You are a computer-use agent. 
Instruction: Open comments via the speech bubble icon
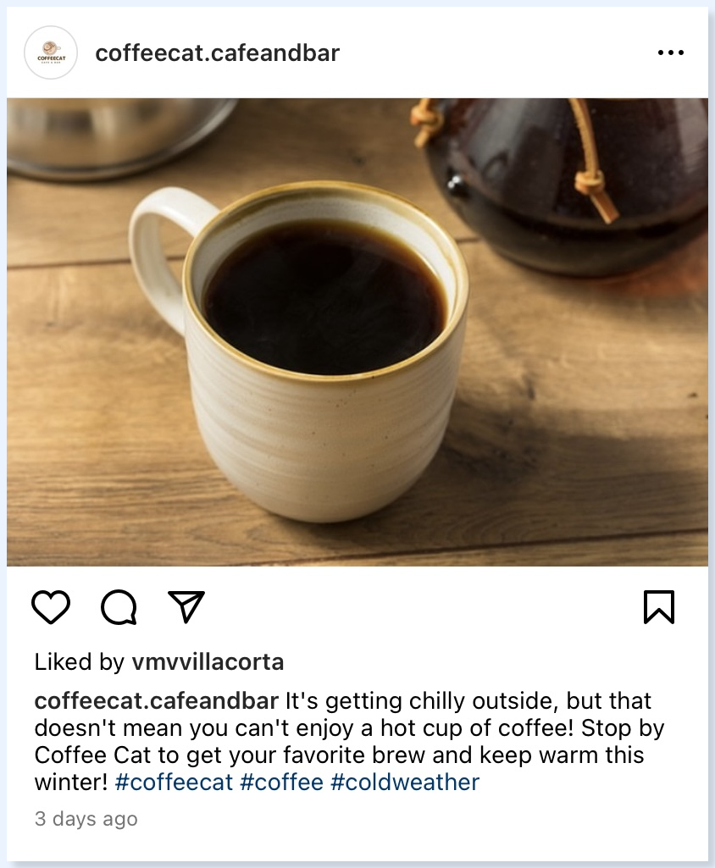119,607
